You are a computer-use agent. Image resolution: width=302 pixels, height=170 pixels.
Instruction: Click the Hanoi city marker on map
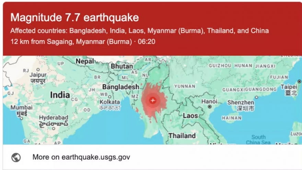[x=210, y=107]
